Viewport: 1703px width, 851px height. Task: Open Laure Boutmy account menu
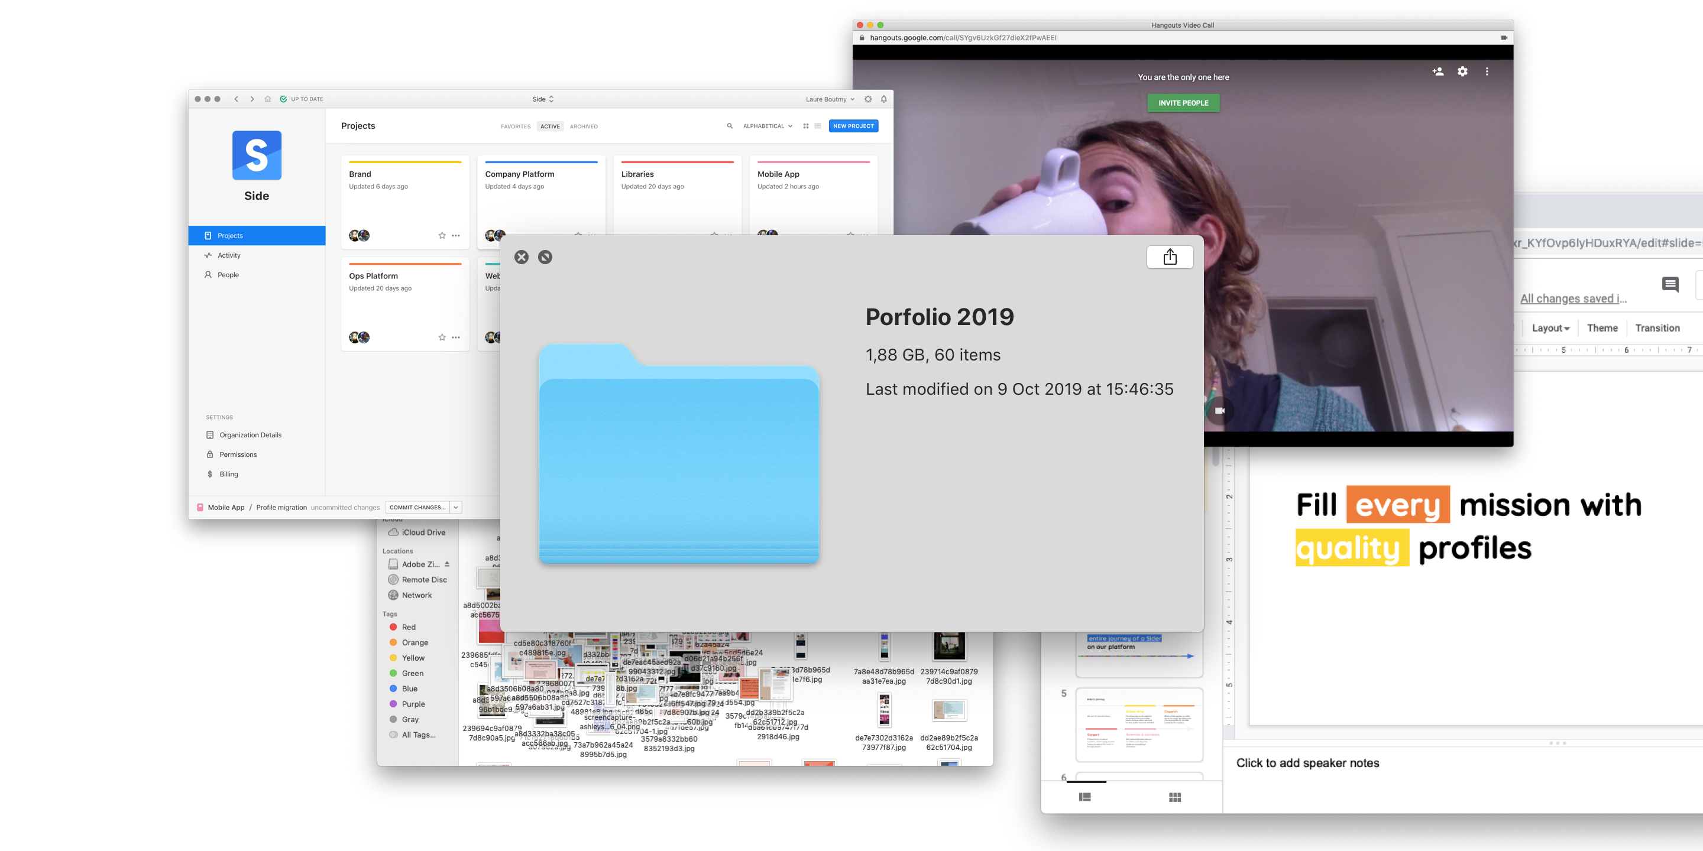830,99
